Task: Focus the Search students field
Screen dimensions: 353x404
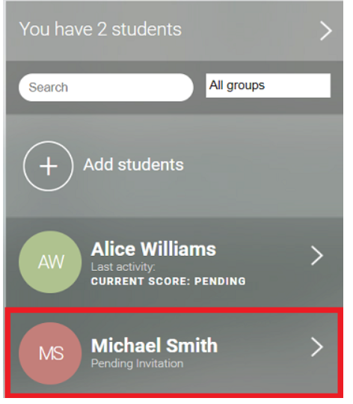Action: (x=106, y=88)
